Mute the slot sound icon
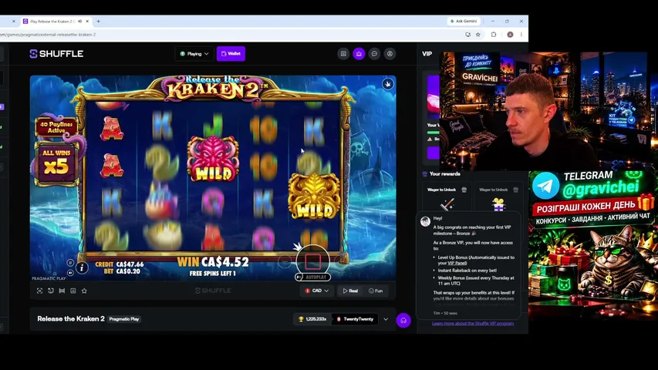This screenshot has width=658, height=370. coord(70,273)
